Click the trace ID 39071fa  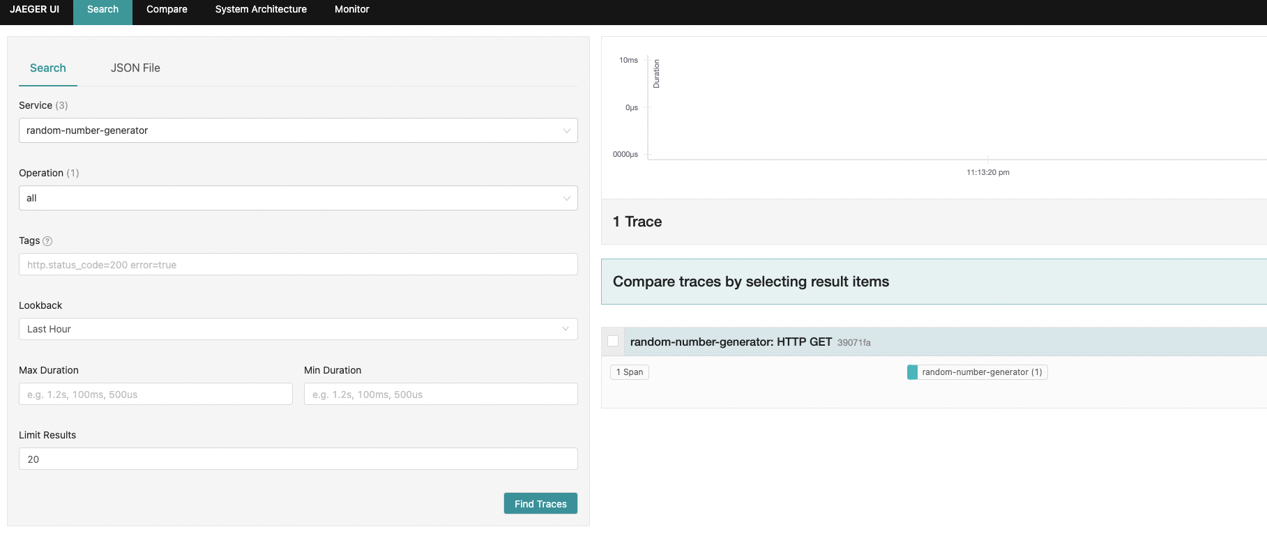[x=853, y=342]
